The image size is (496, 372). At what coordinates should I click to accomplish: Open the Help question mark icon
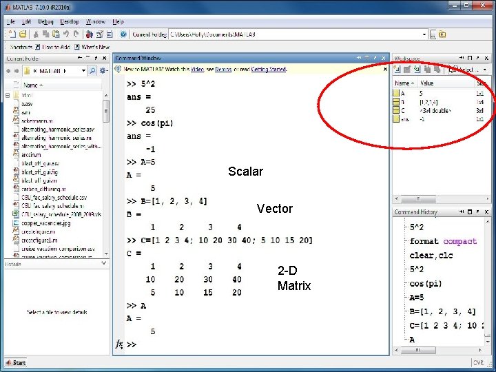[x=123, y=34]
